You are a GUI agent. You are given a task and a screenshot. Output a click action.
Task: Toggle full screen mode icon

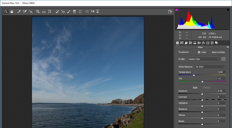tap(170, 12)
